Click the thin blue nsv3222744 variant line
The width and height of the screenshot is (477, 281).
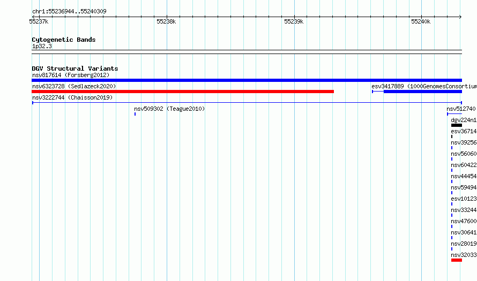point(247,103)
